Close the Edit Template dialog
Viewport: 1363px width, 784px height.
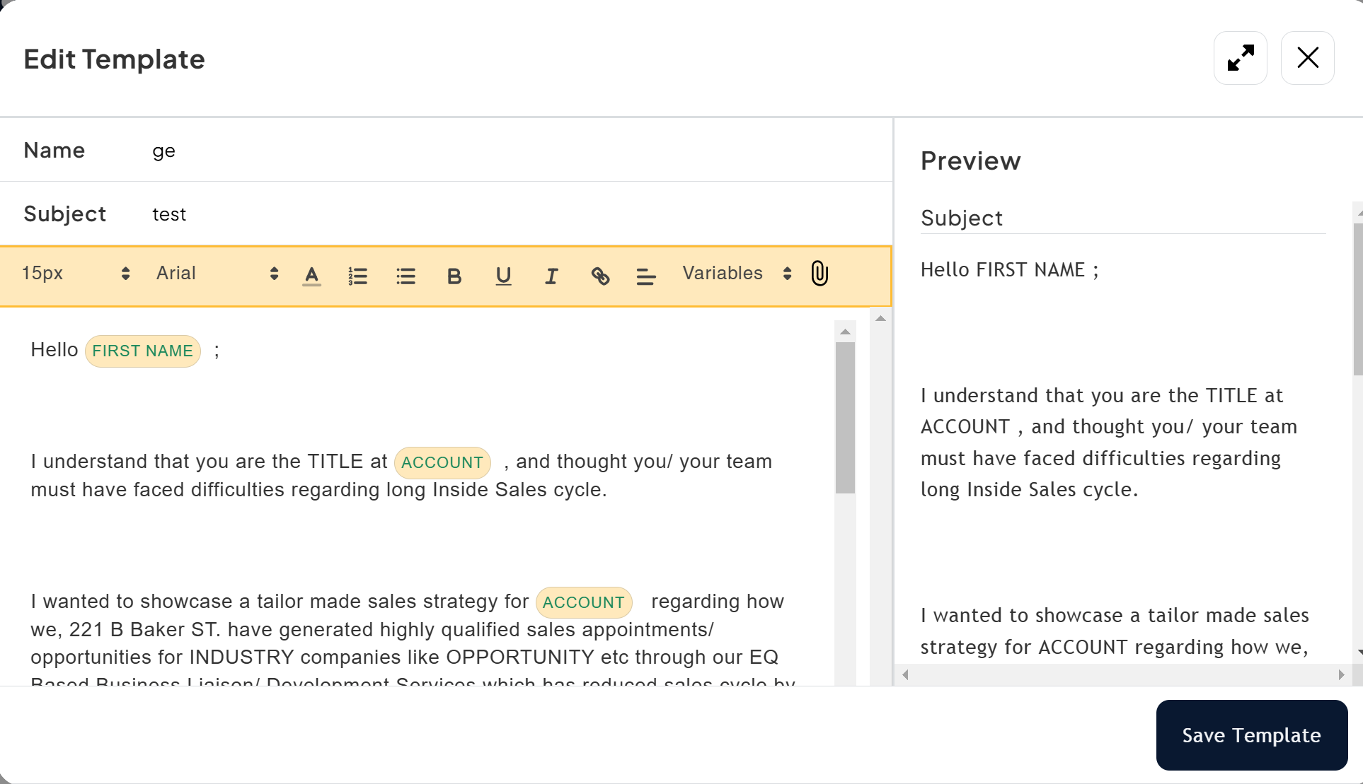point(1307,58)
